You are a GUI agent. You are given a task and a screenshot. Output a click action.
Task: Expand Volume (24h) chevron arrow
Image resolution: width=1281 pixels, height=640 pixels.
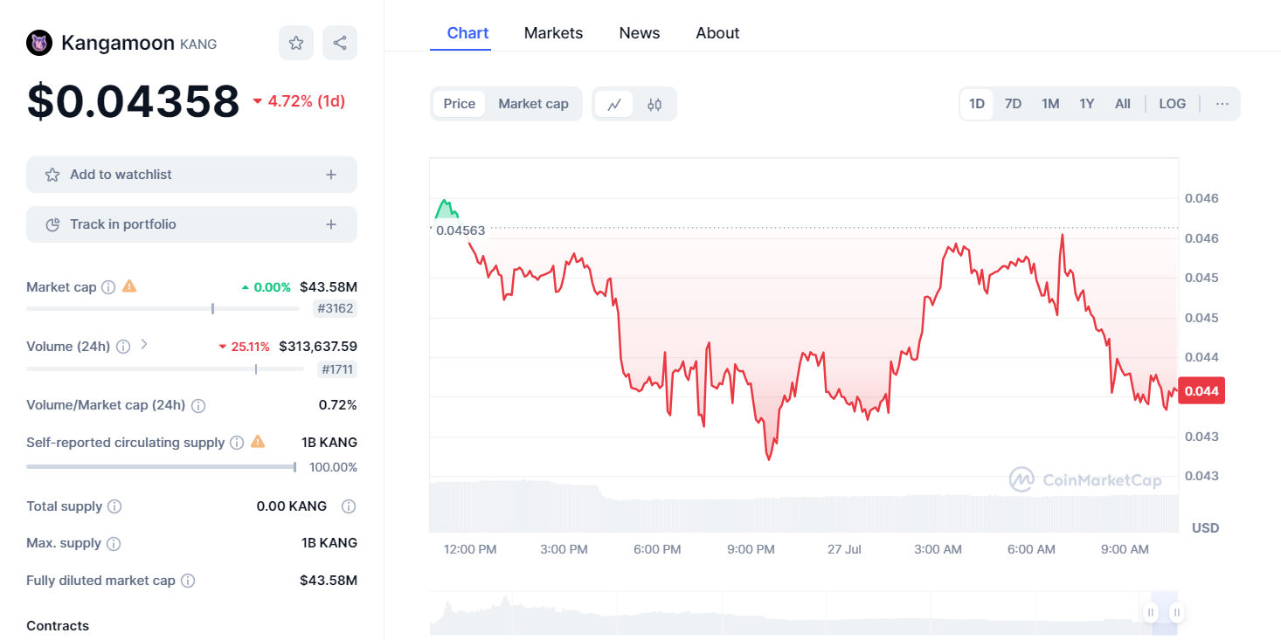tap(144, 345)
